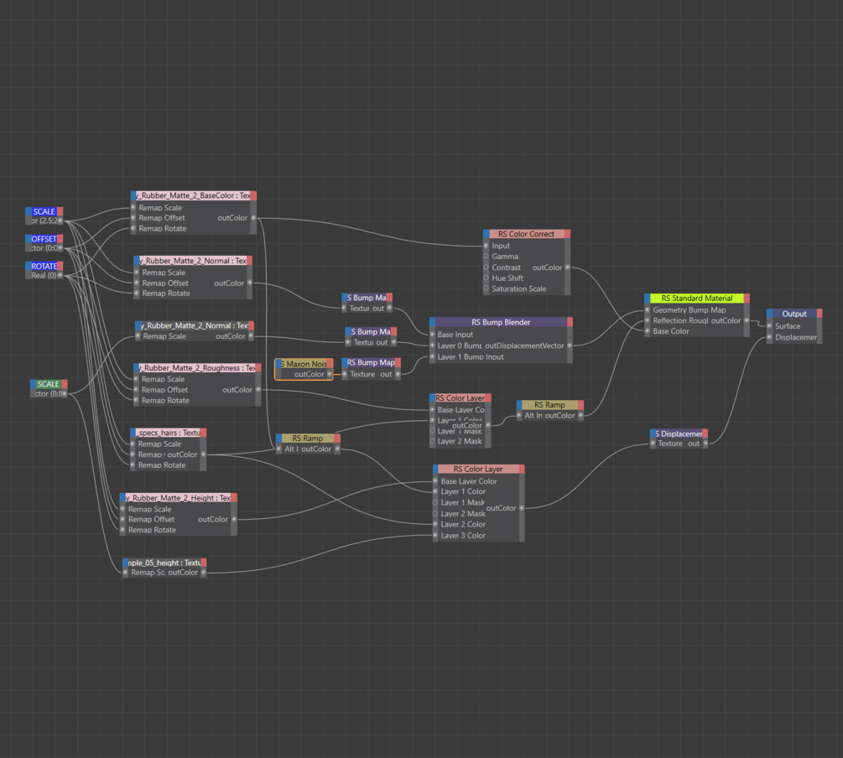Click blue corner square on Output node
Screen dimensions: 843x758
[769, 314]
